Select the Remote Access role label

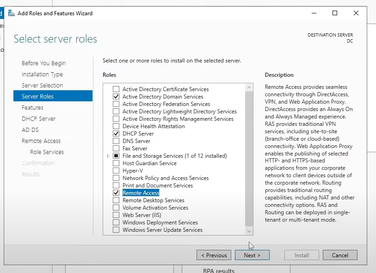tap(141, 193)
